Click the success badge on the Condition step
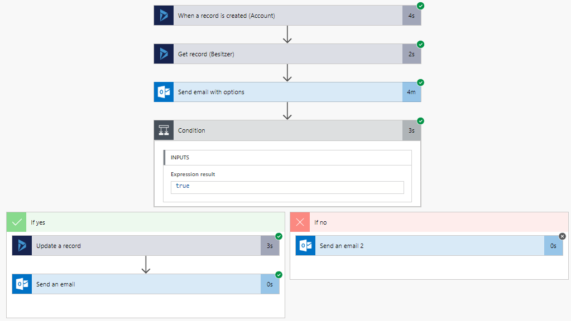 pyautogui.click(x=420, y=121)
